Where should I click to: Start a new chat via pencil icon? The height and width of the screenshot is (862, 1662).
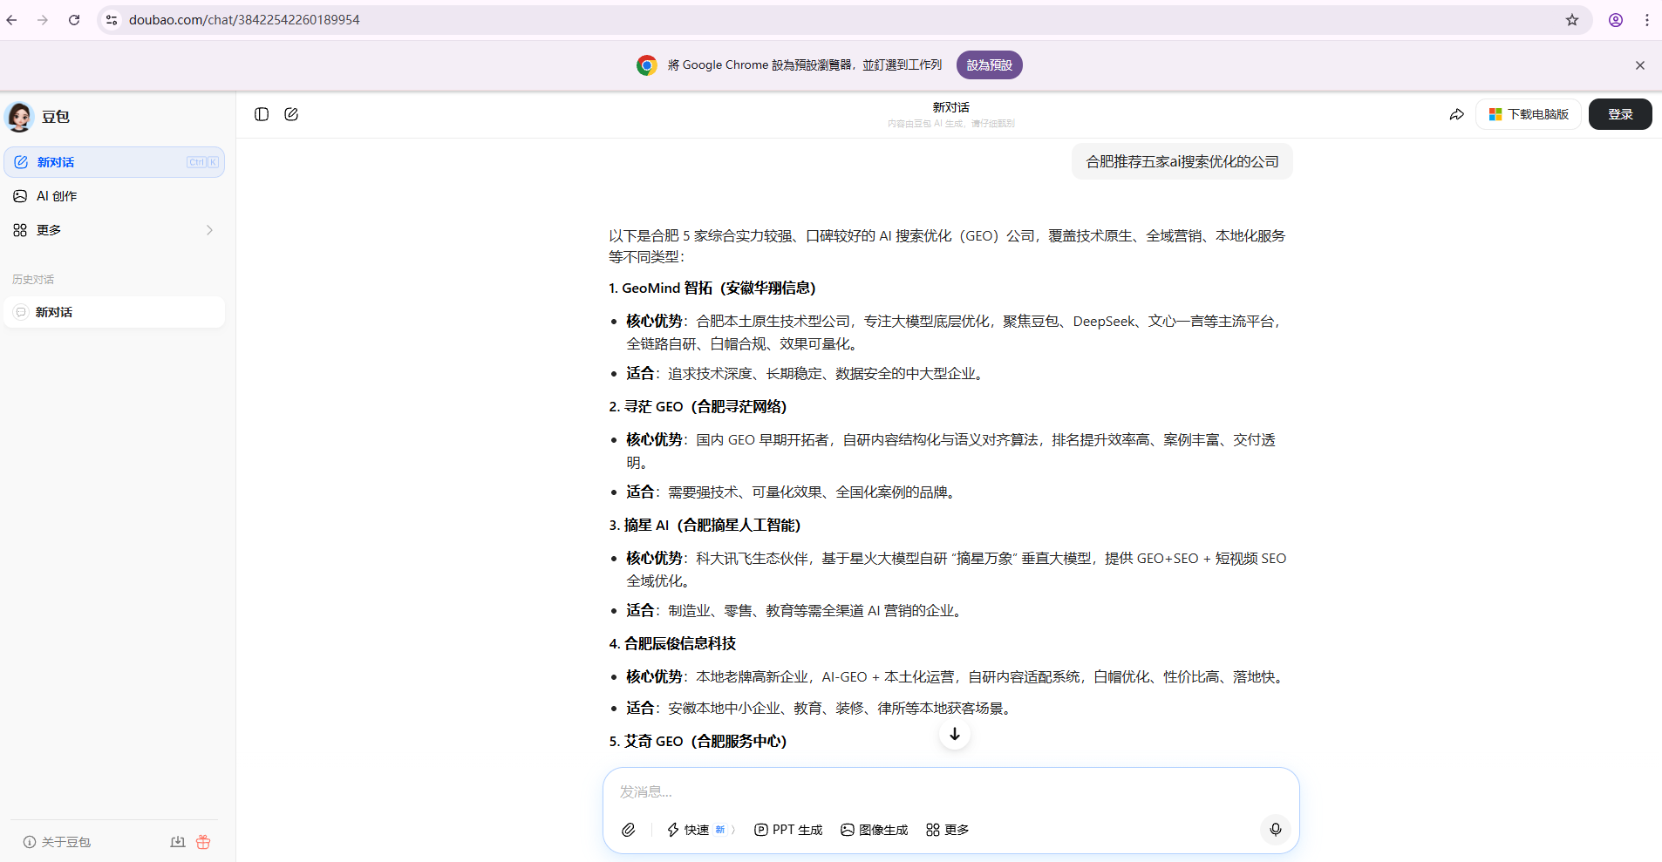(x=291, y=114)
